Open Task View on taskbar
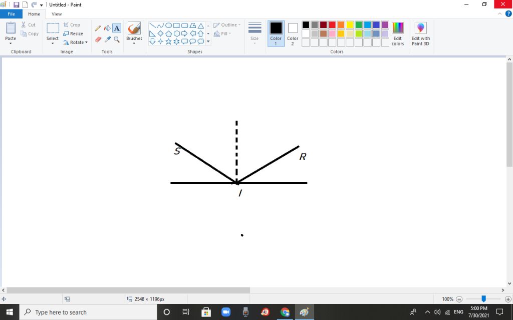This screenshot has height=320, width=513. click(x=186, y=312)
